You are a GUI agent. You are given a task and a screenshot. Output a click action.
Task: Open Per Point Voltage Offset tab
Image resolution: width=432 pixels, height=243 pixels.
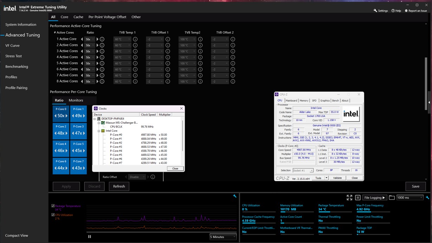(x=107, y=17)
